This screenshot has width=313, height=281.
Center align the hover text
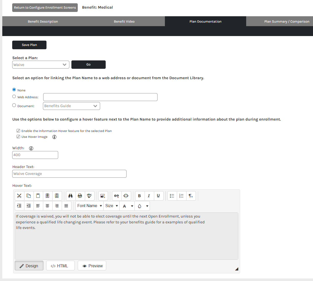(x=48, y=206)
